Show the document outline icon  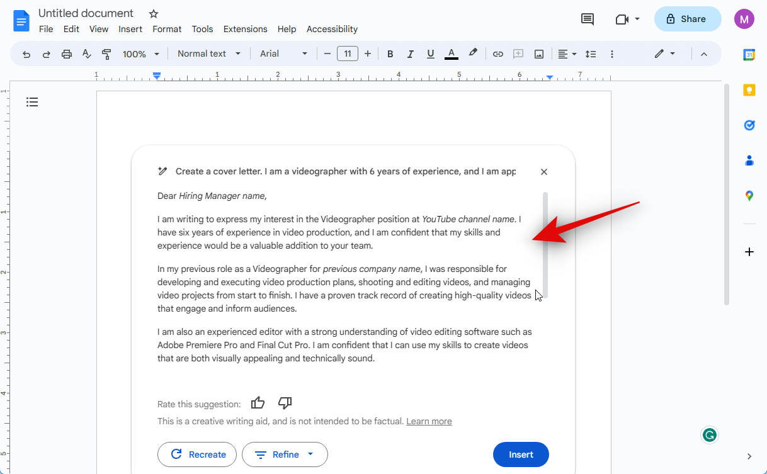(32, 102)
